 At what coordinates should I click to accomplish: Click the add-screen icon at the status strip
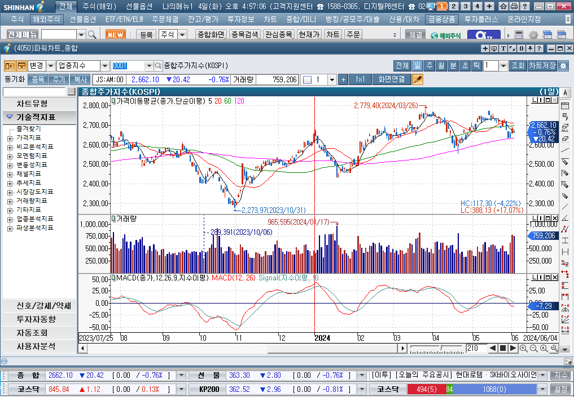coord(568,362)
